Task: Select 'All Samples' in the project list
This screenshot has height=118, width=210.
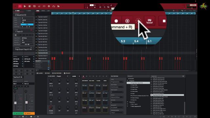Action: click(x=131, y=79)
